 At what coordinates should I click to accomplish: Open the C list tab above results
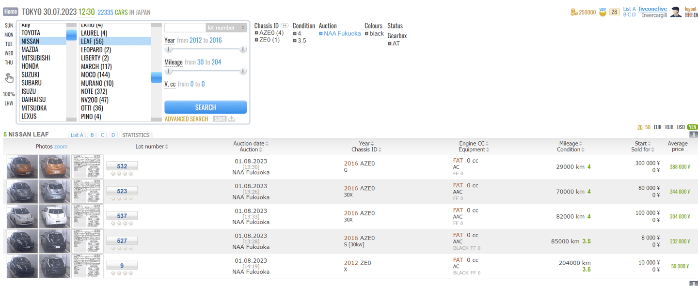pos(103,135)
